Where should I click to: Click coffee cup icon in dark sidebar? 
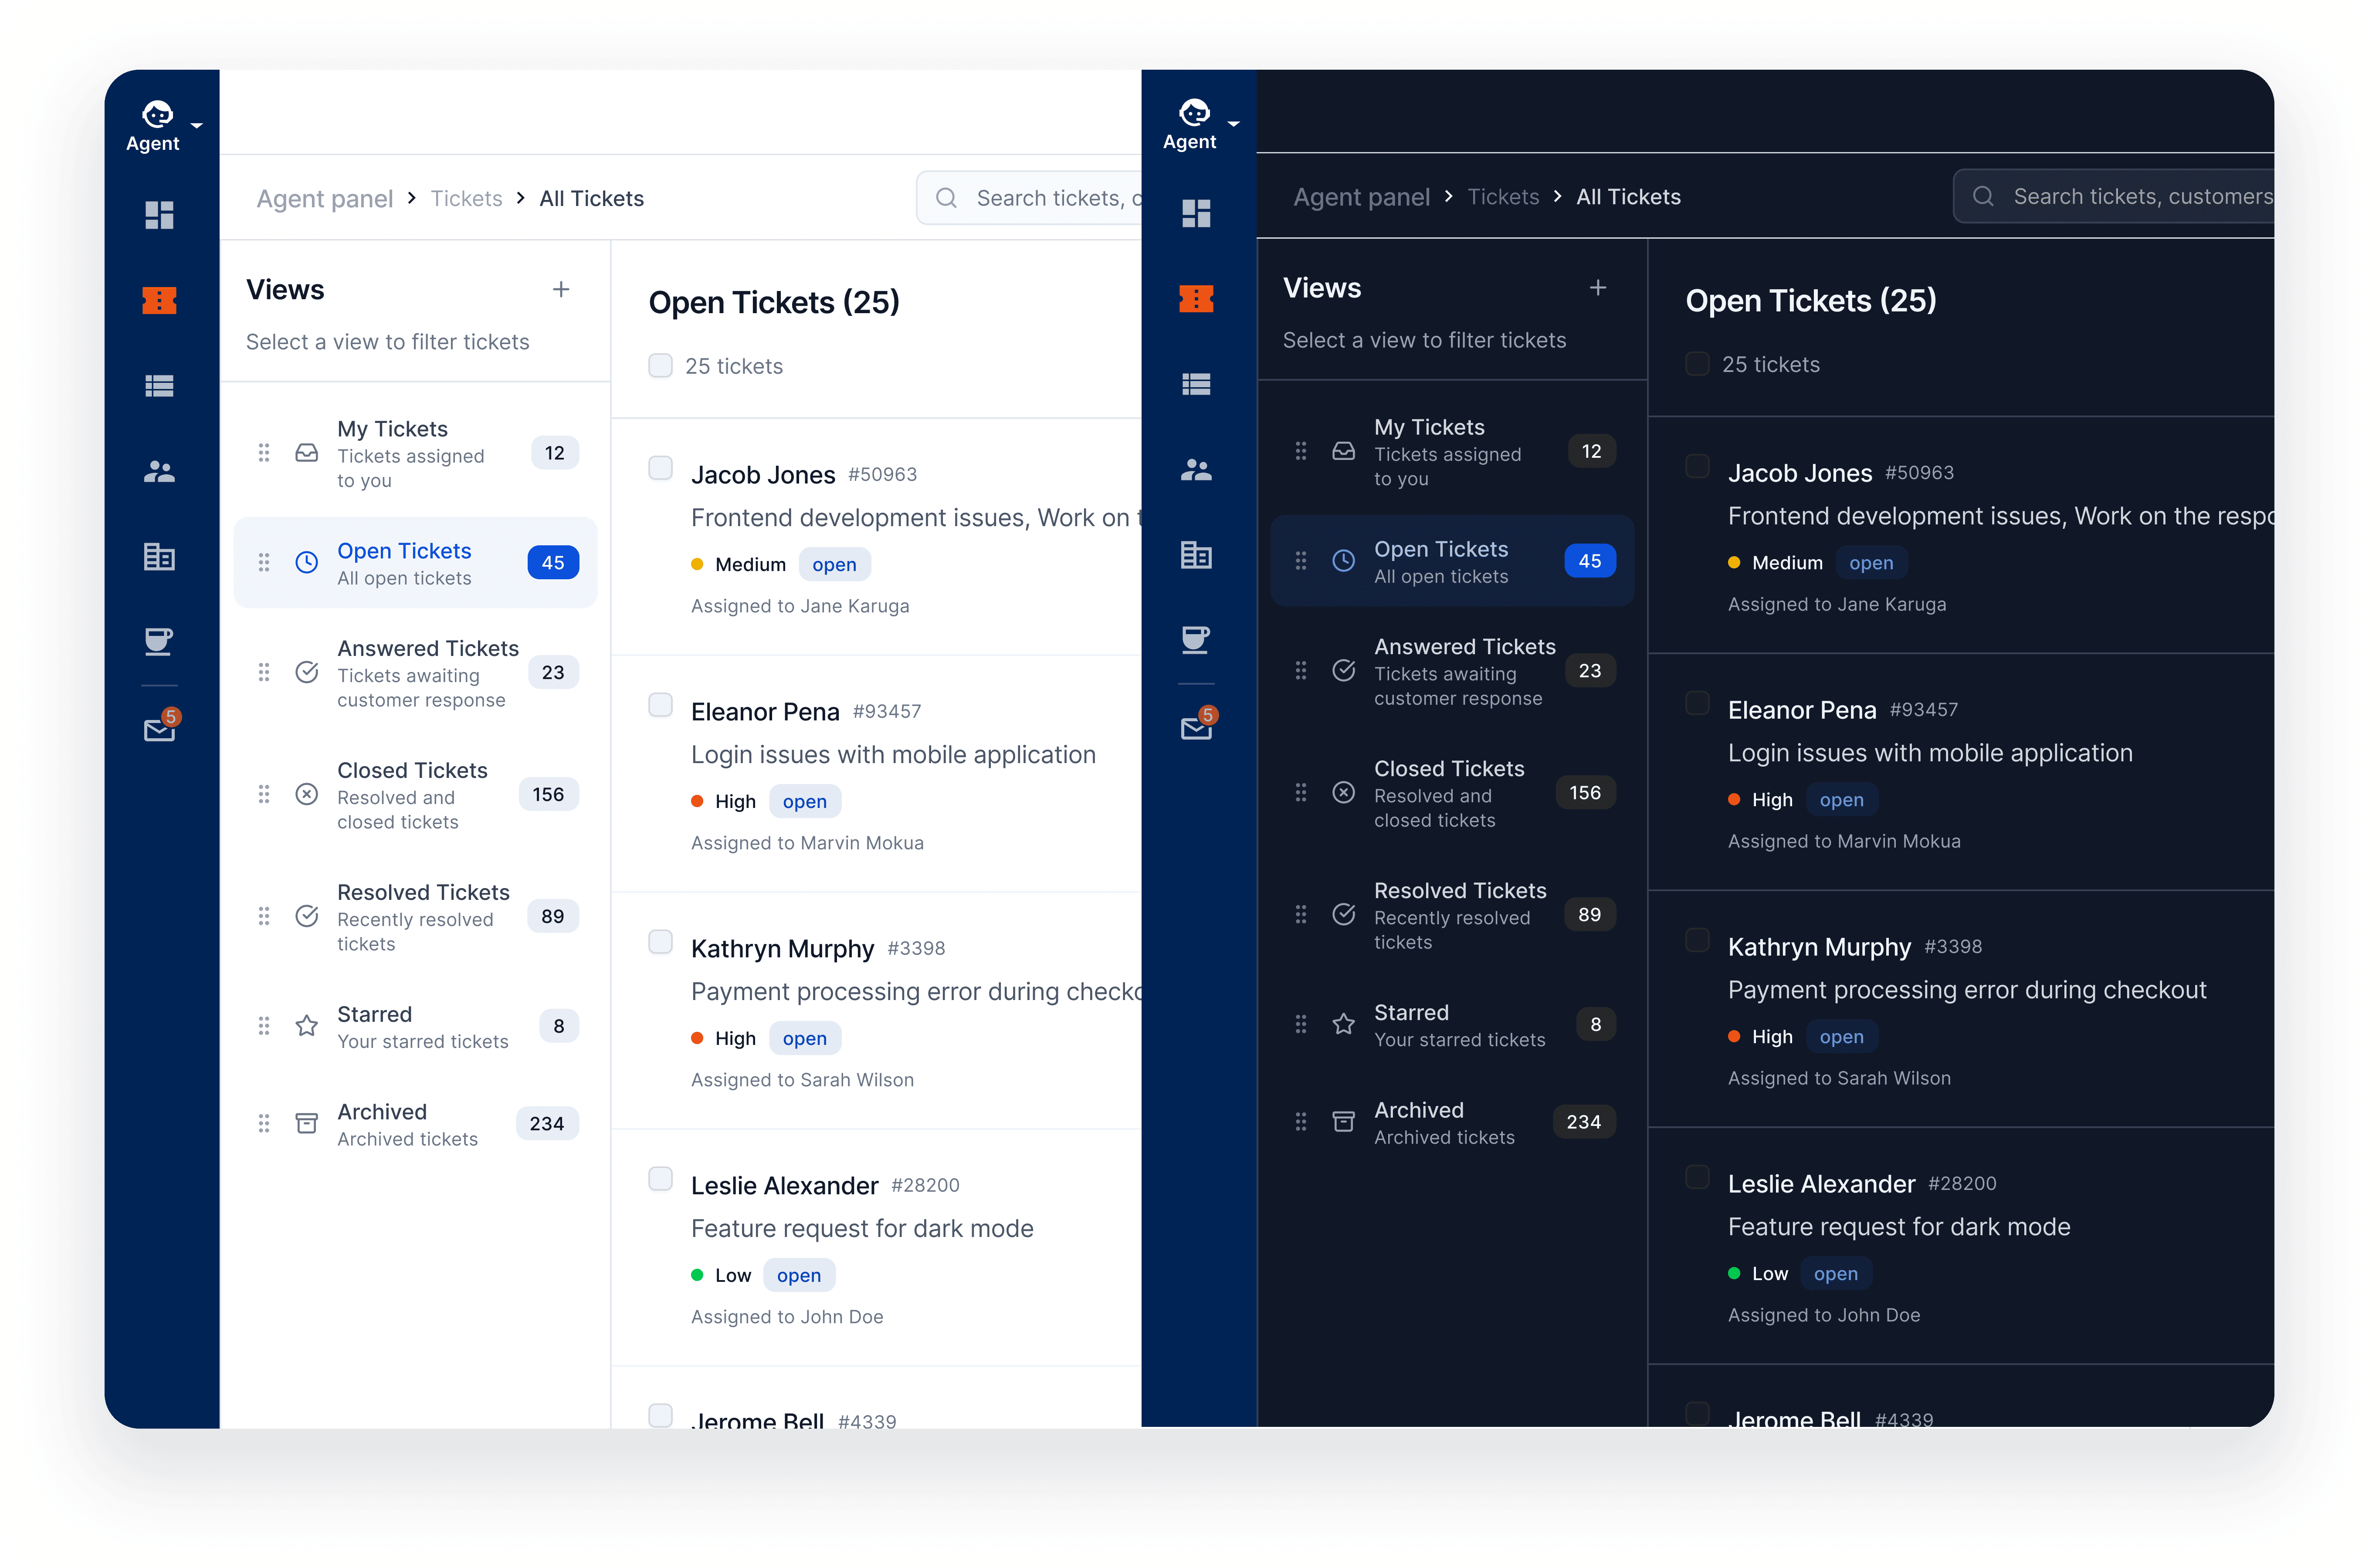tap(1196, 639)
